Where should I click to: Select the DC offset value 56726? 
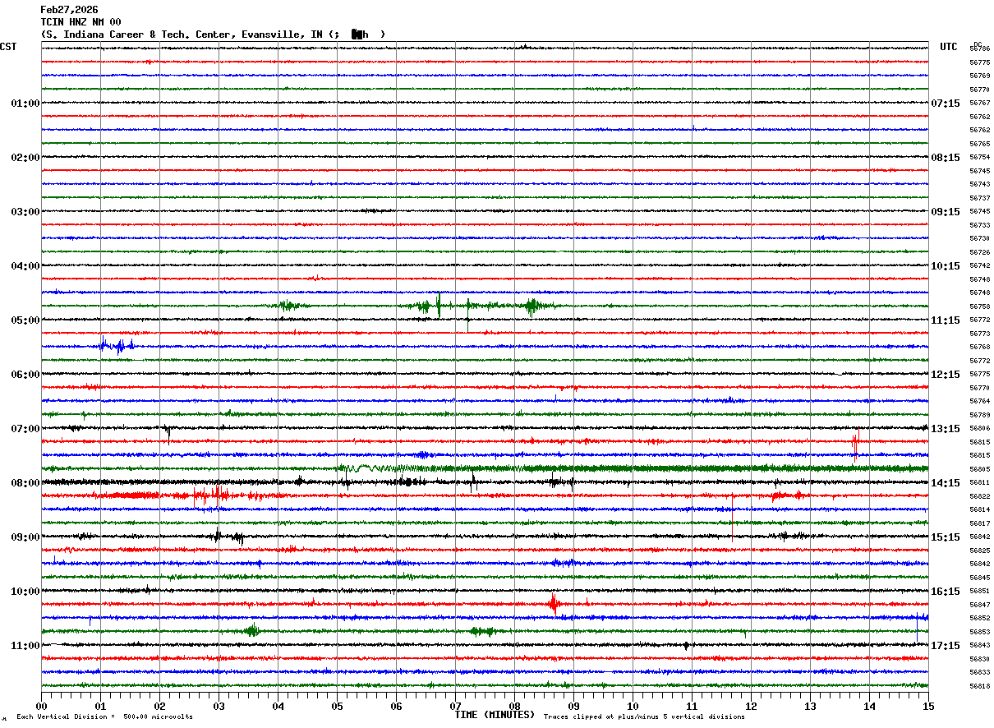[979, 252]
